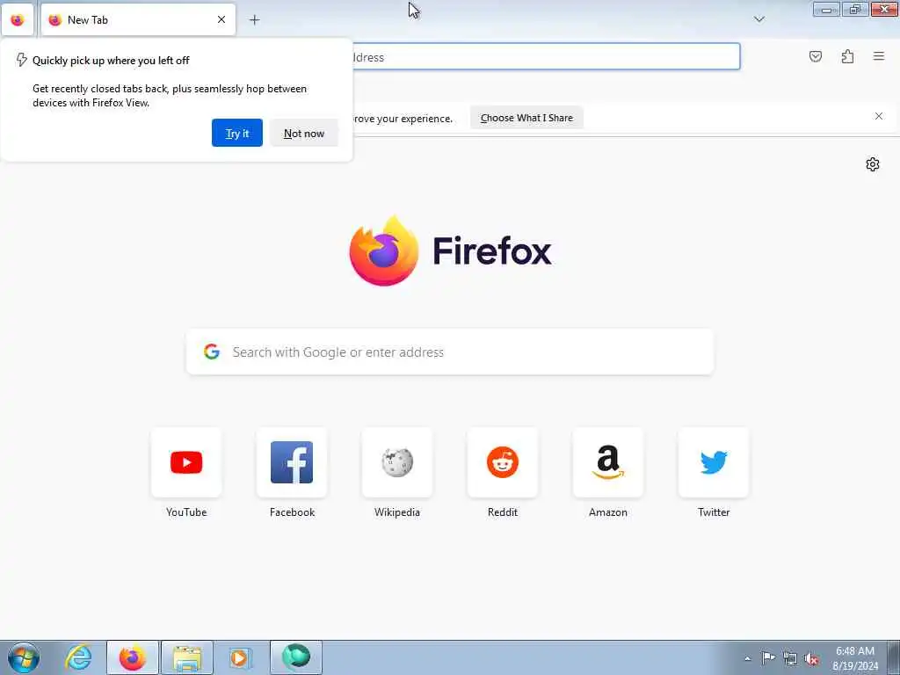Dismiss popup with Not now
The width and height of the screenshot is (900, 675).
tap(303, 134)
